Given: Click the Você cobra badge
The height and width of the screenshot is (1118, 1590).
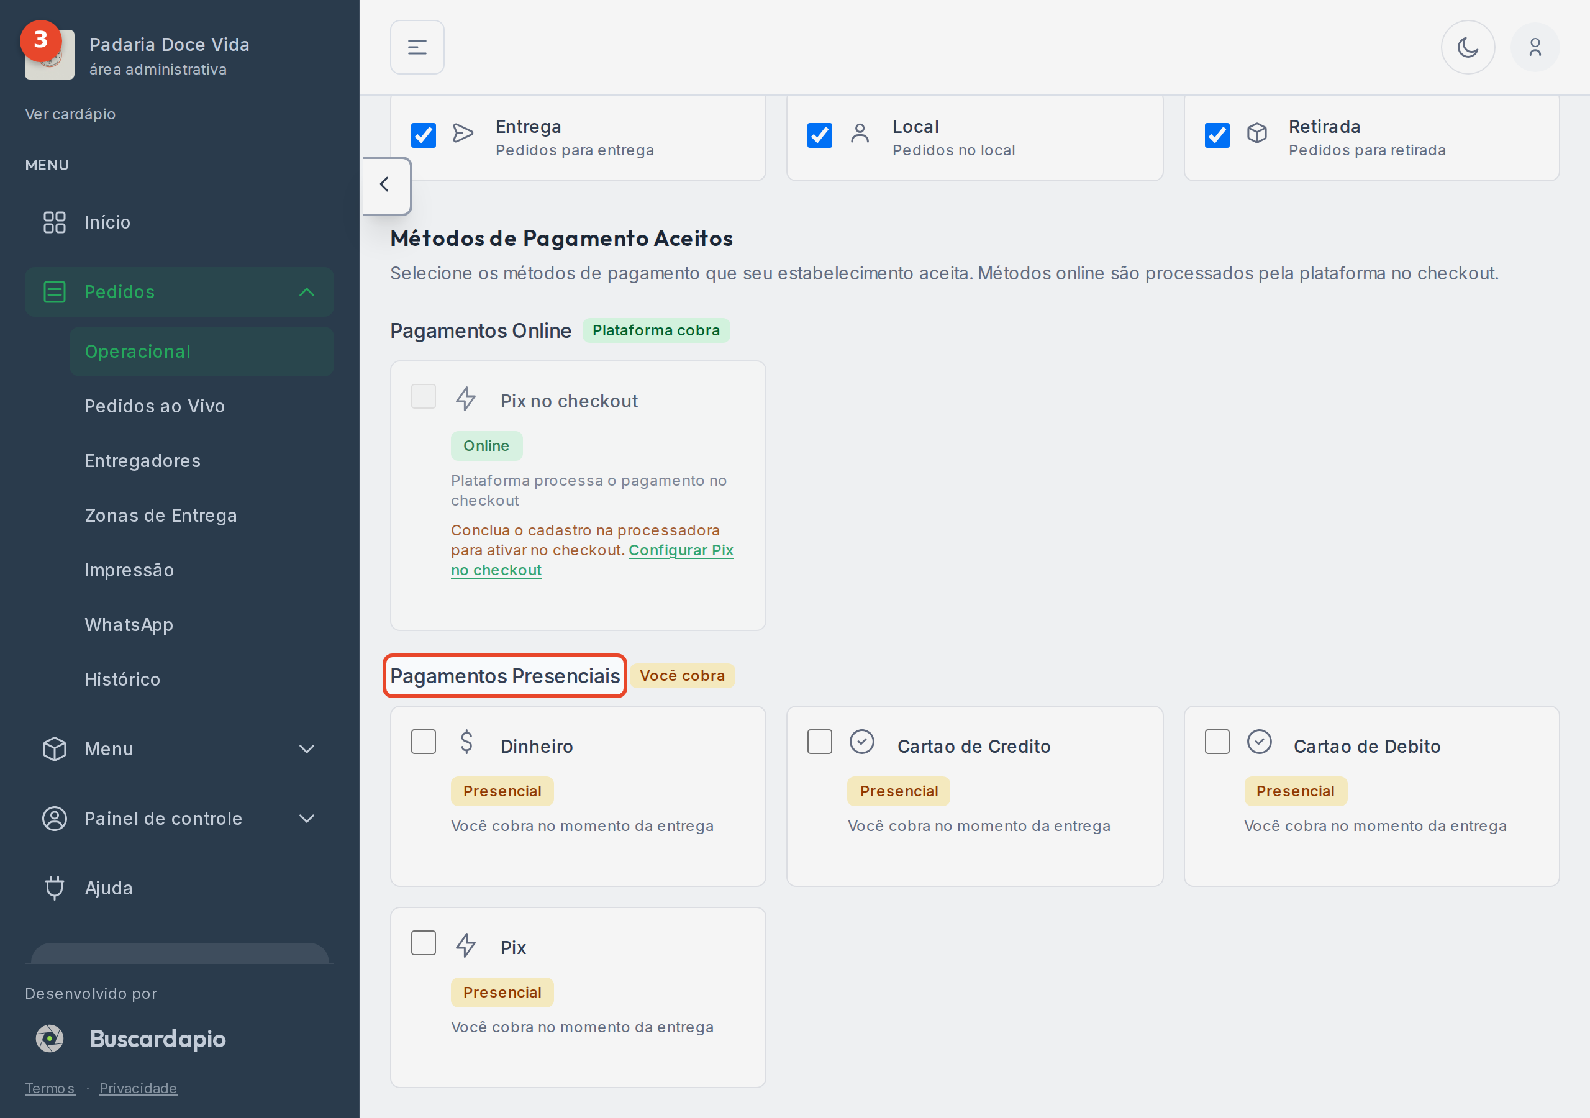Looking at the screenshot, I should click(682, 675).
